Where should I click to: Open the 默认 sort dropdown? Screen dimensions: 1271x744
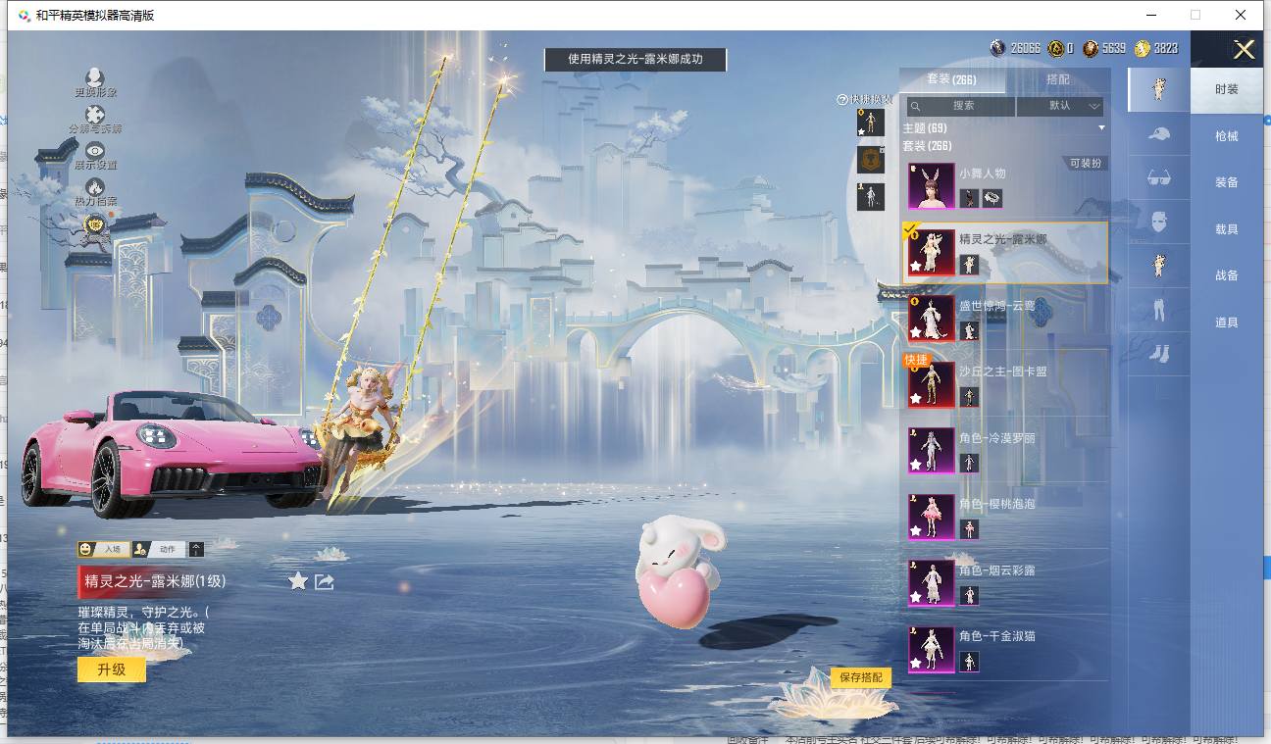[1060, 106]
